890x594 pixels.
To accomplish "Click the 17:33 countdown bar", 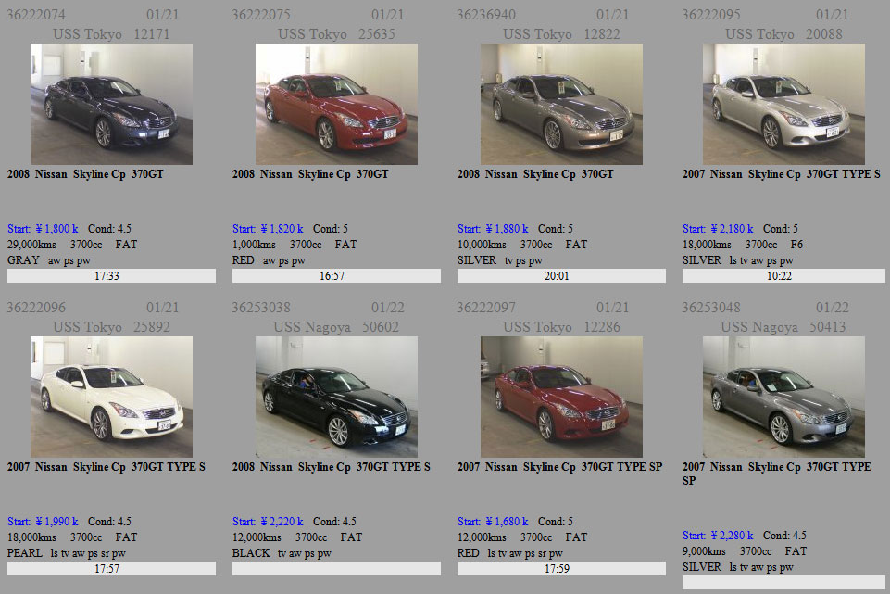I will click(111, 276).
